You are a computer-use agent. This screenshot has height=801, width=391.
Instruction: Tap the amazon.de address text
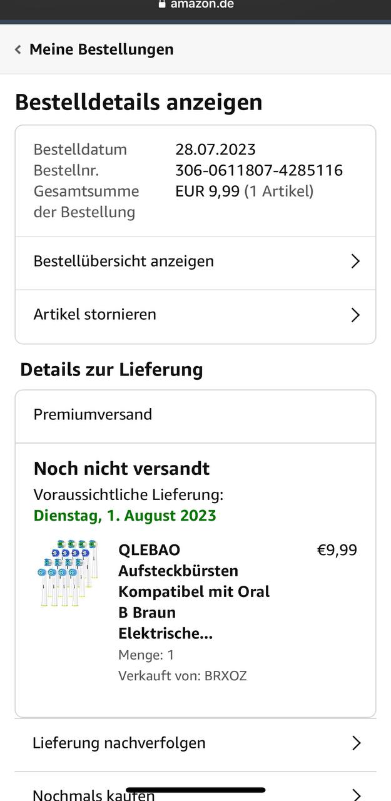tap(202, 4)
